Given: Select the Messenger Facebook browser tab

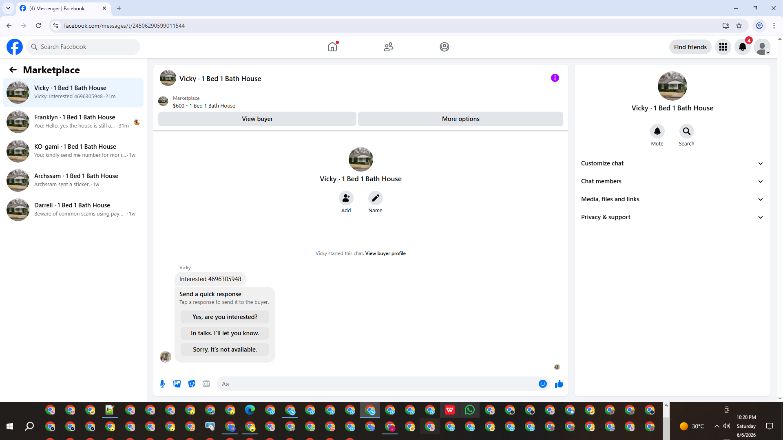Looking at the screenshot, I should tap(63, 8).
